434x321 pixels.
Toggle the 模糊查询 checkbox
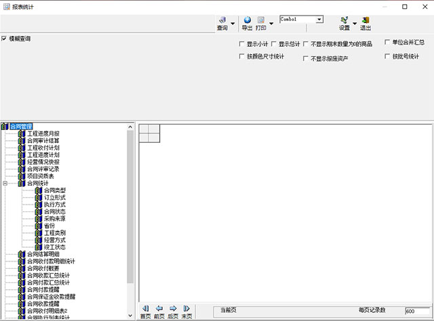pos(4,39)
